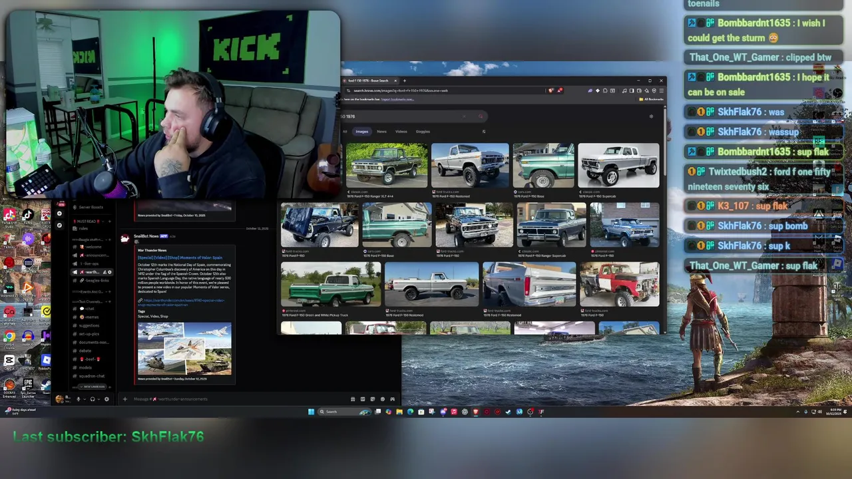Viewport: 852px width, 479px height.
Task: Open headphone output options arrow in Discord
Action: [99, 399]
